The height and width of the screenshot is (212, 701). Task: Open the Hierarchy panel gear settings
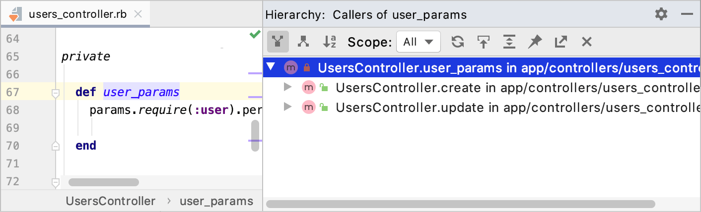click(x=661, y=14)
